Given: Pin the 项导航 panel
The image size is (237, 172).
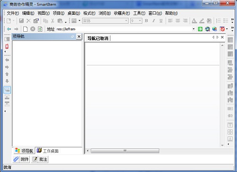Looking at the screenshot, I should (73, 36).
